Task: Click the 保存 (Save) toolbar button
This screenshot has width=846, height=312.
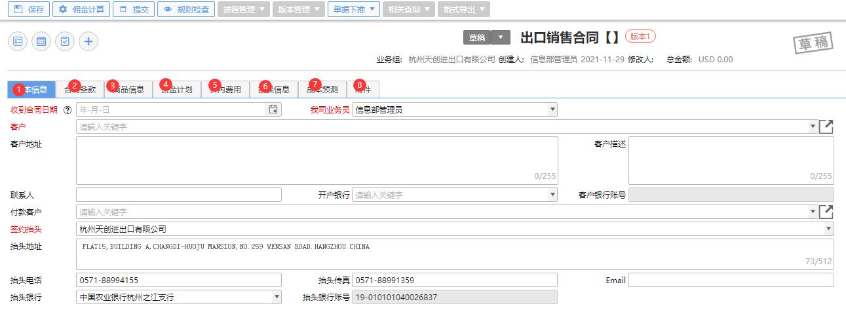Action: [x=28, y=10]
